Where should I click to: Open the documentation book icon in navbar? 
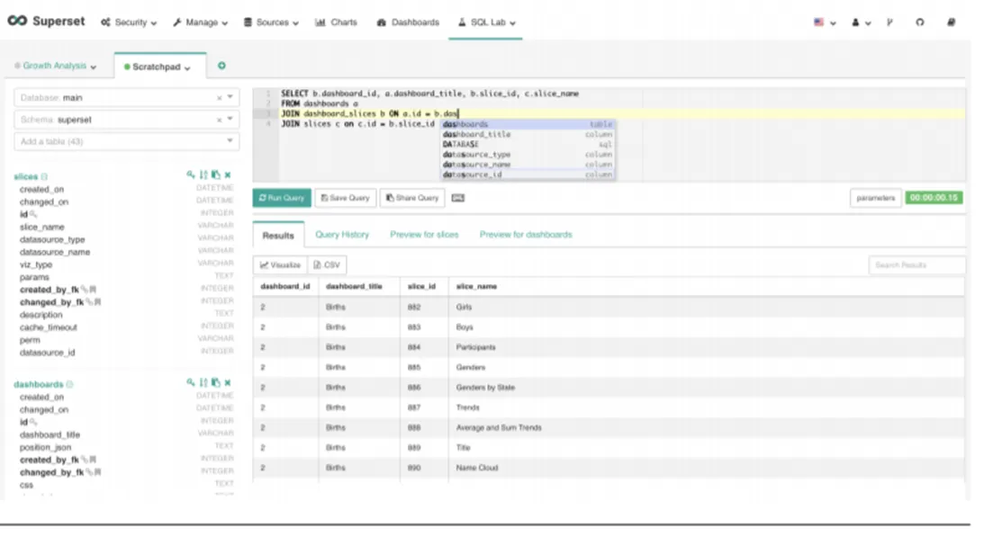click(952, 22)
